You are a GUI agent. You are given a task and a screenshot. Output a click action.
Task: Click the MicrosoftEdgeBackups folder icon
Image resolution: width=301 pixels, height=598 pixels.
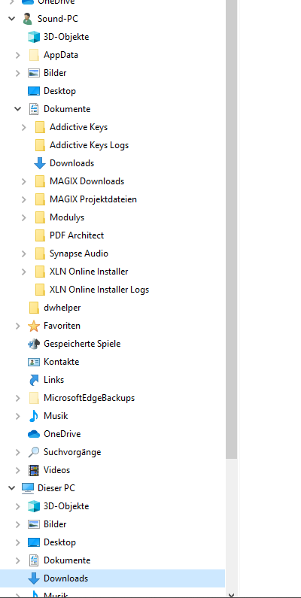click(x=34, y=398)
